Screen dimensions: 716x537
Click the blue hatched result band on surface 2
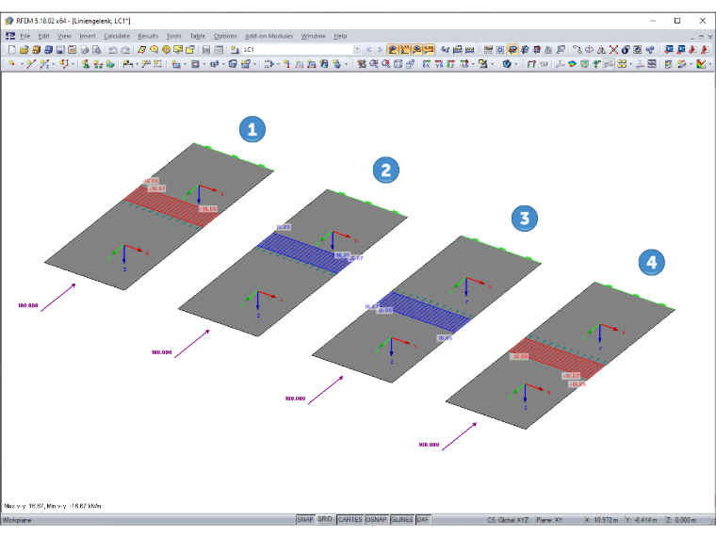[304, 252]
